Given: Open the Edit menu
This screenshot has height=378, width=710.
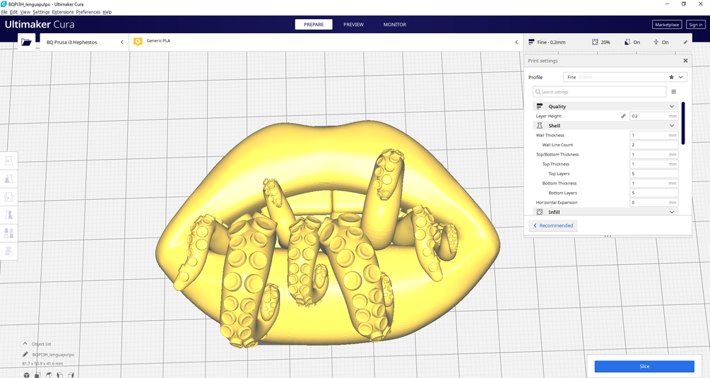Looking at the screenshot, I should [x=13, y=12].
